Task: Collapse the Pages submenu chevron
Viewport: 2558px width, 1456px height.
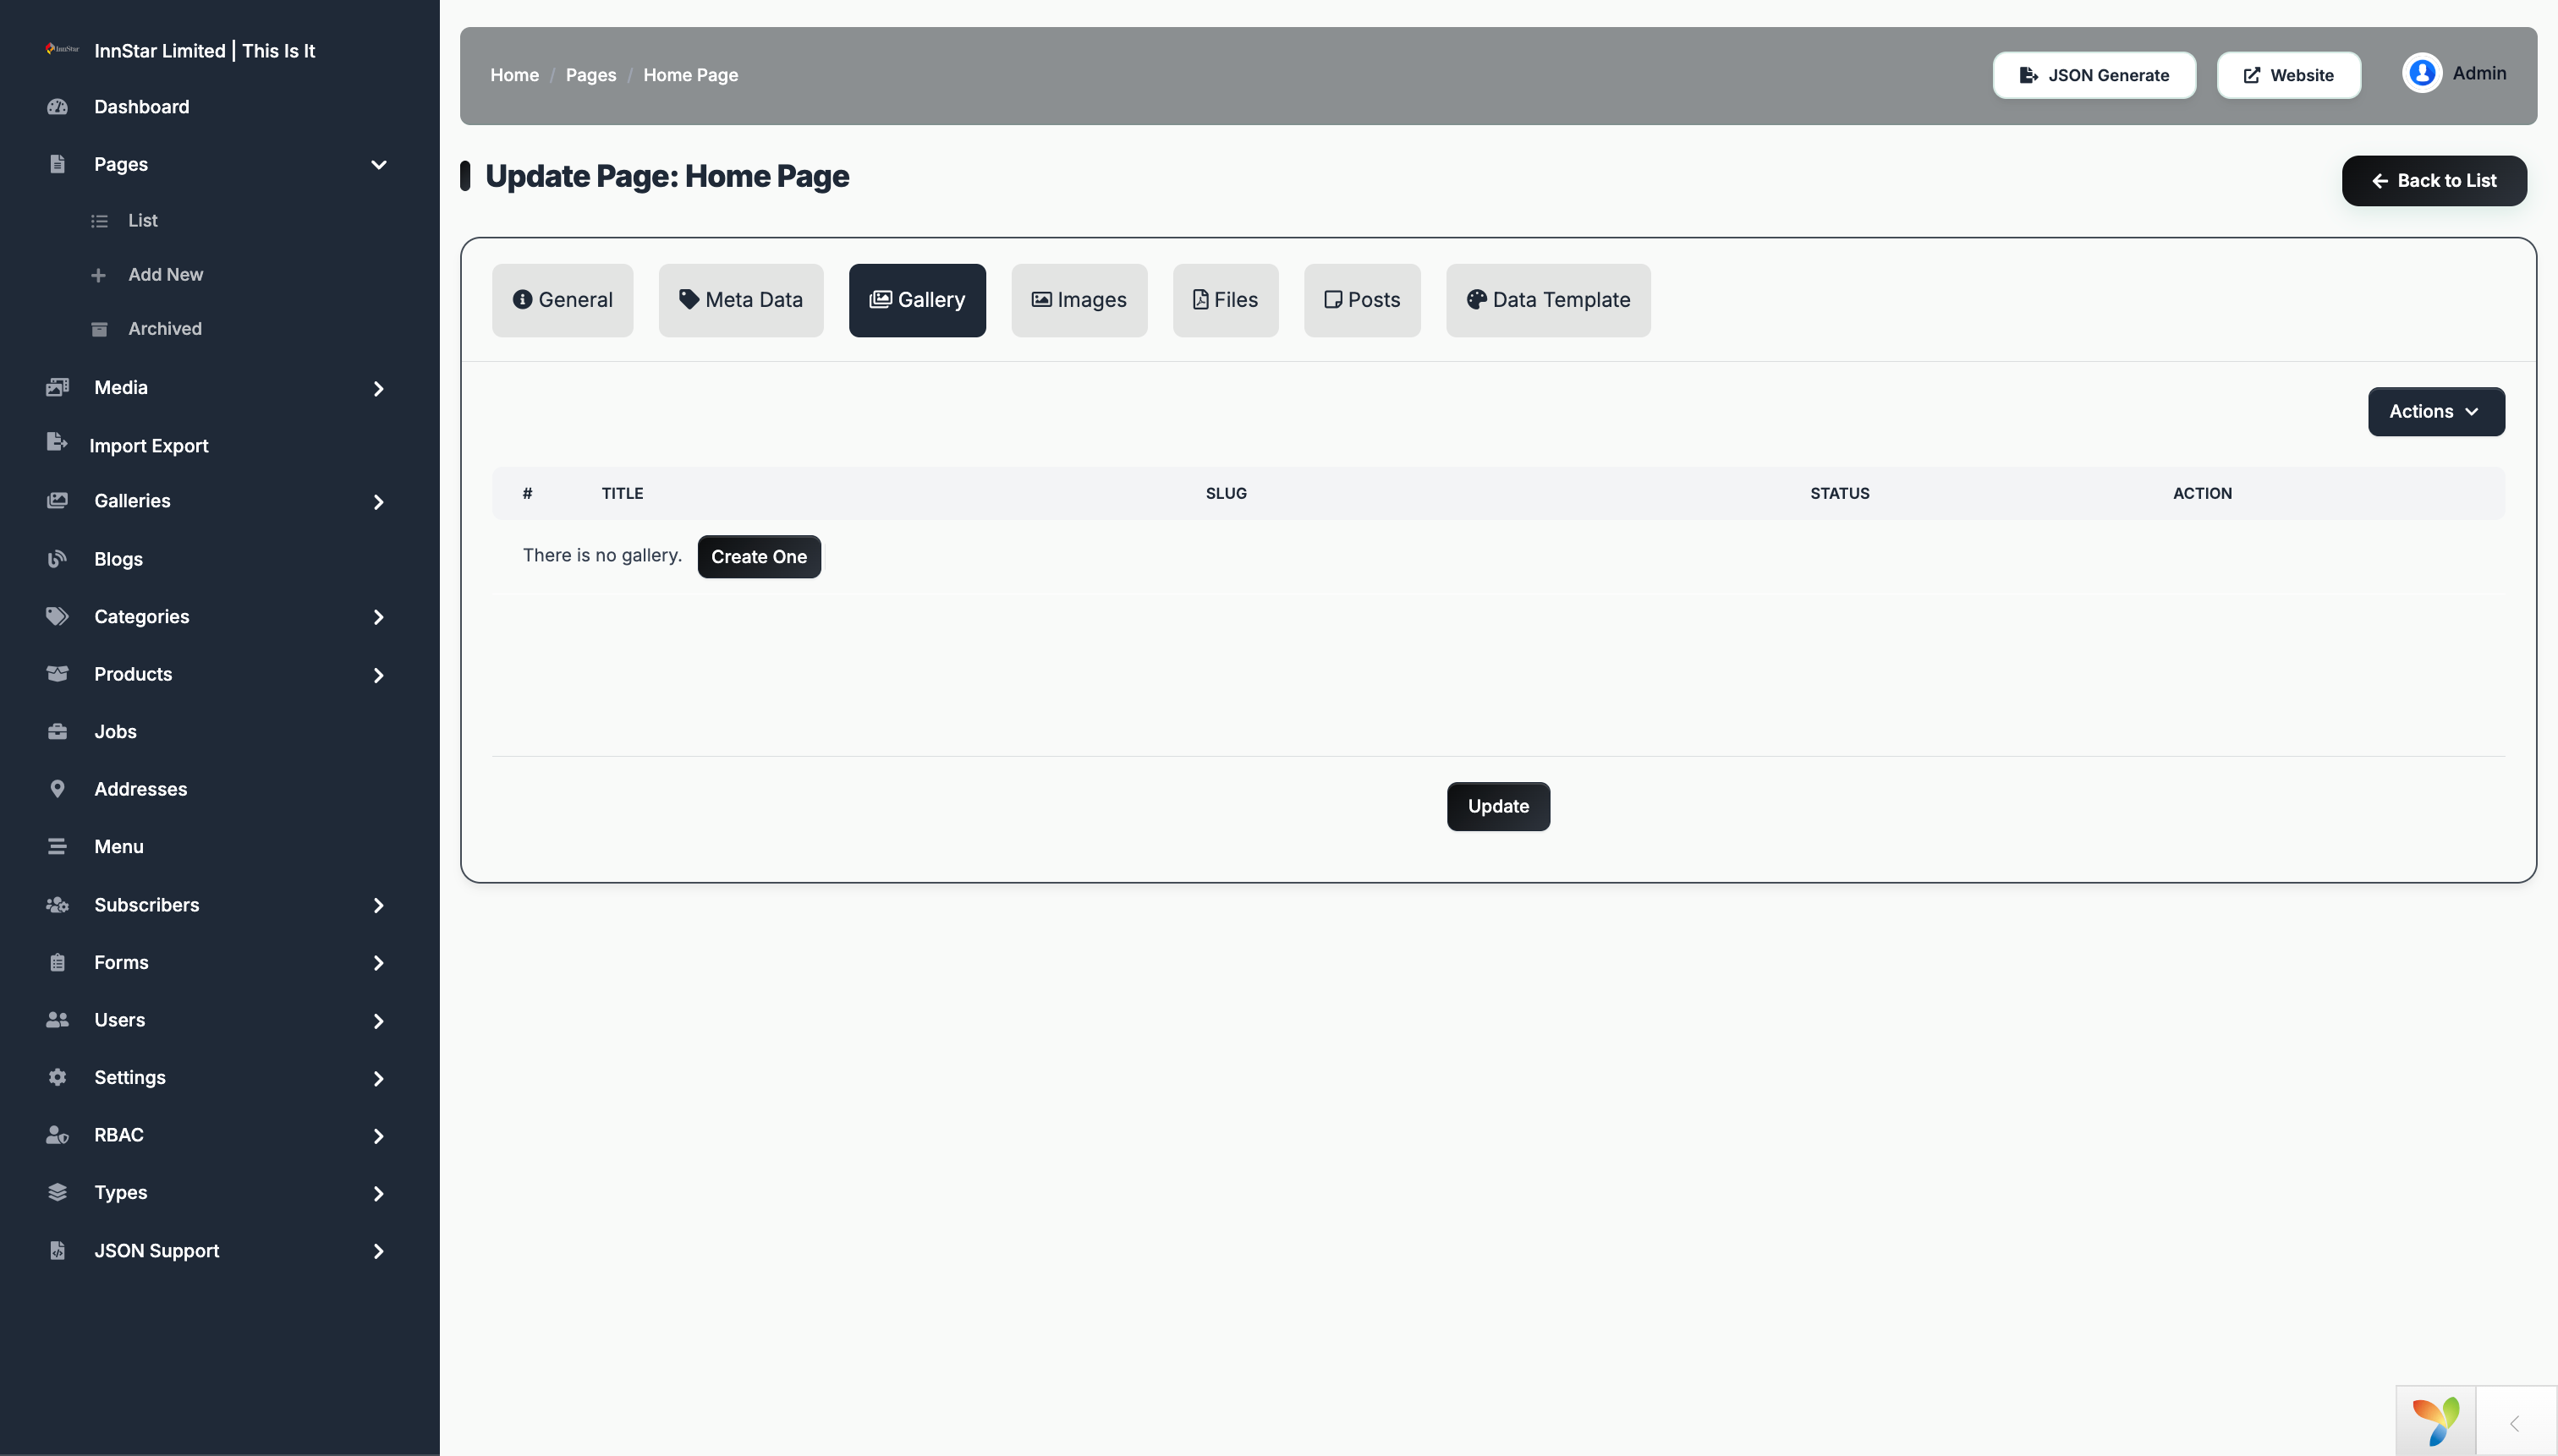Action: [x=378, y=165]
